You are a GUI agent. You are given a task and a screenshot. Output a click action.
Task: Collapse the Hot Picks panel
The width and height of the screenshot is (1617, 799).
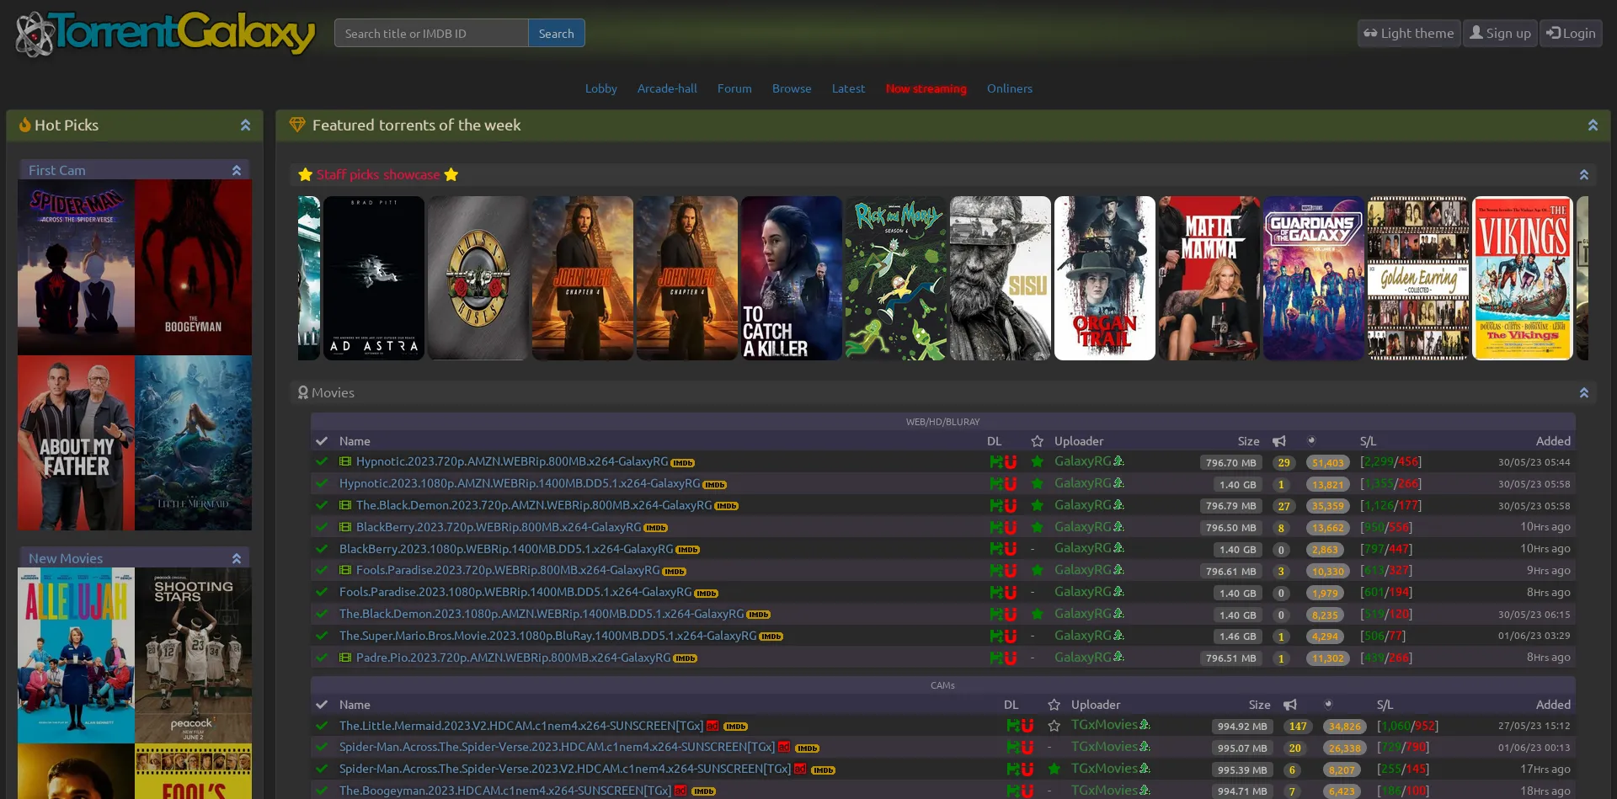[245, 125]
